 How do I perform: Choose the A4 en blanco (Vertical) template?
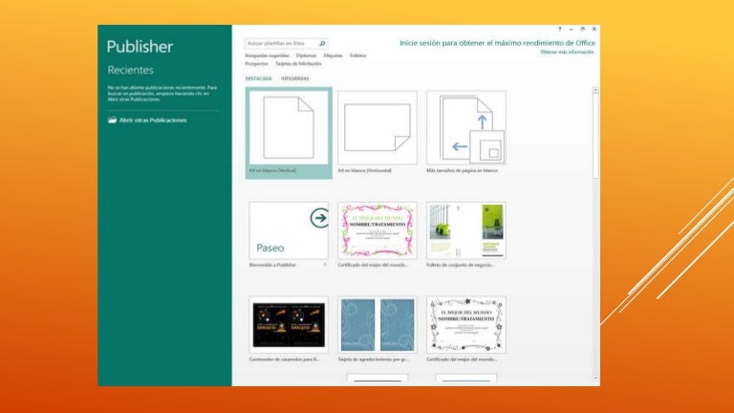pyautogui.click(x=289, y=133)
